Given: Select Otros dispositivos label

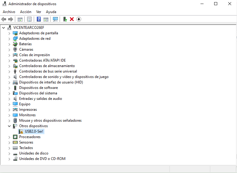Looking at the screenshot, I should pyautogui.click(x=33, y=126).
